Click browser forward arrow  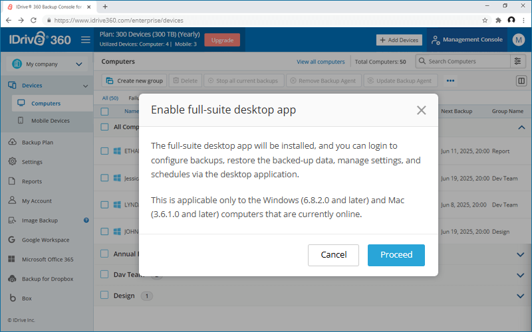point(21,21)
